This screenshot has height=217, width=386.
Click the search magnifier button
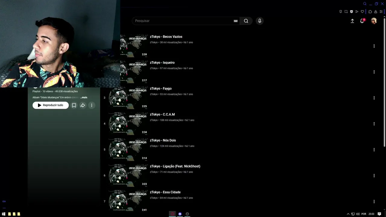point(246,21)
